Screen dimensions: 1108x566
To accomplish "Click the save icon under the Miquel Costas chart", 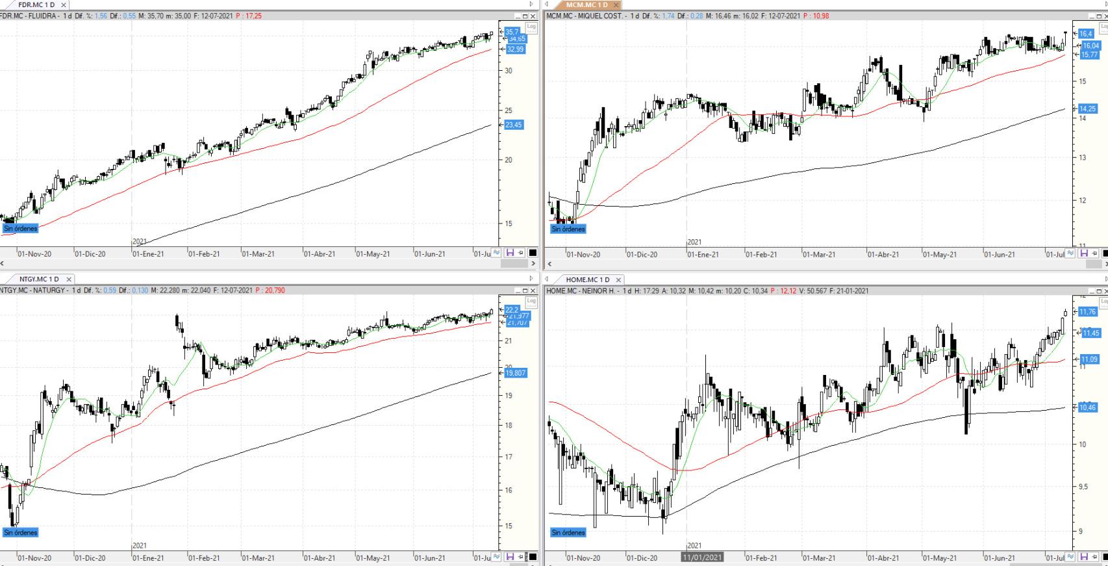I will click(1083, 253).
